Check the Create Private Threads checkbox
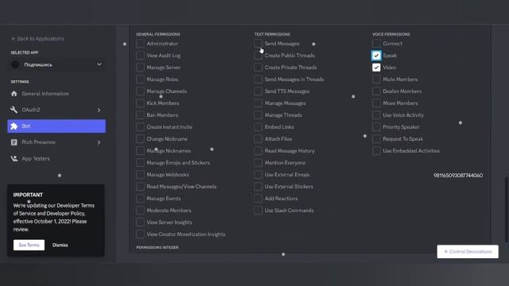Viewport: 509px width, 286px height. pyautogui.click(x=258, y=68)
